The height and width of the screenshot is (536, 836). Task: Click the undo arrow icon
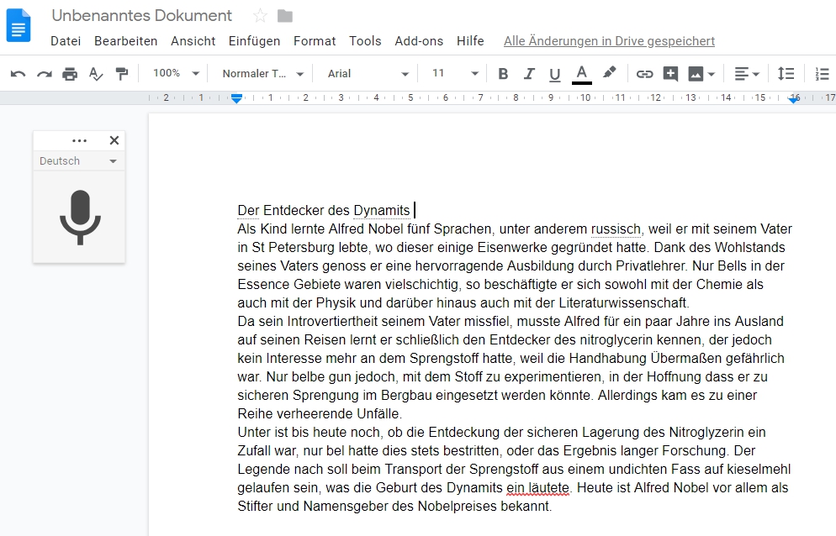[x=19, y=74]
